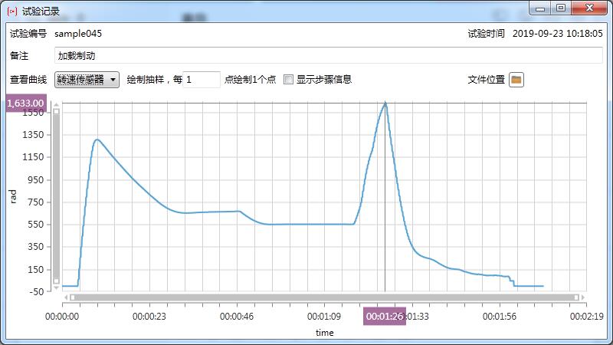Screen dimensions: 613x345
Task: Click the app icon in title bar
Action: click(x=11, y=11)
